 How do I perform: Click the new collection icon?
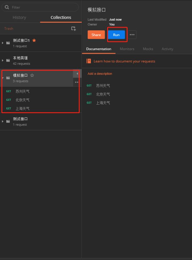pyautogui.click(x=74, y=29)
